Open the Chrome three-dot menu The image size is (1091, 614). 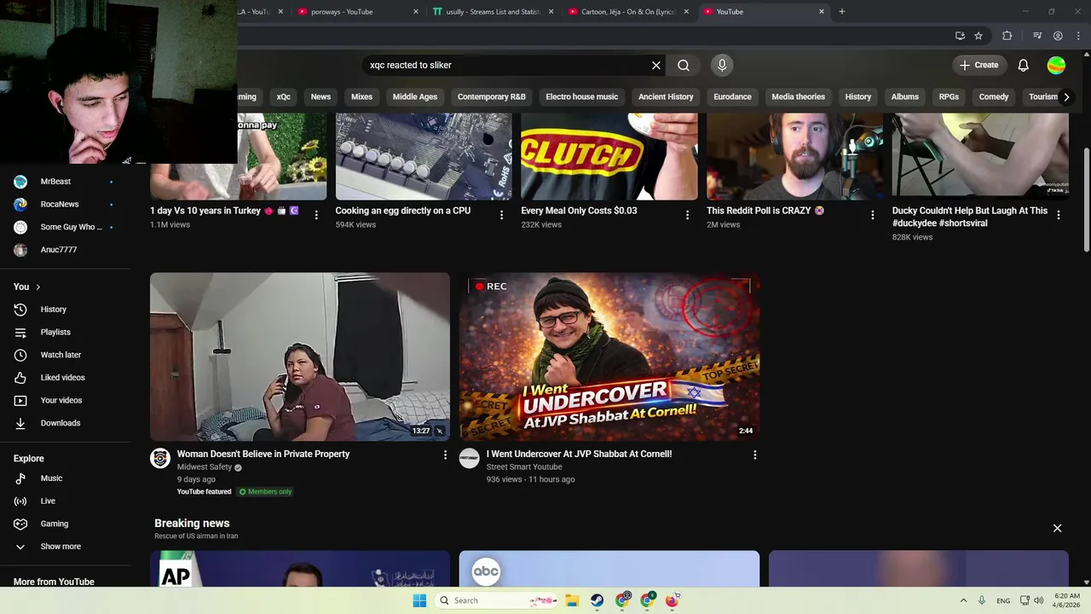1077,36
